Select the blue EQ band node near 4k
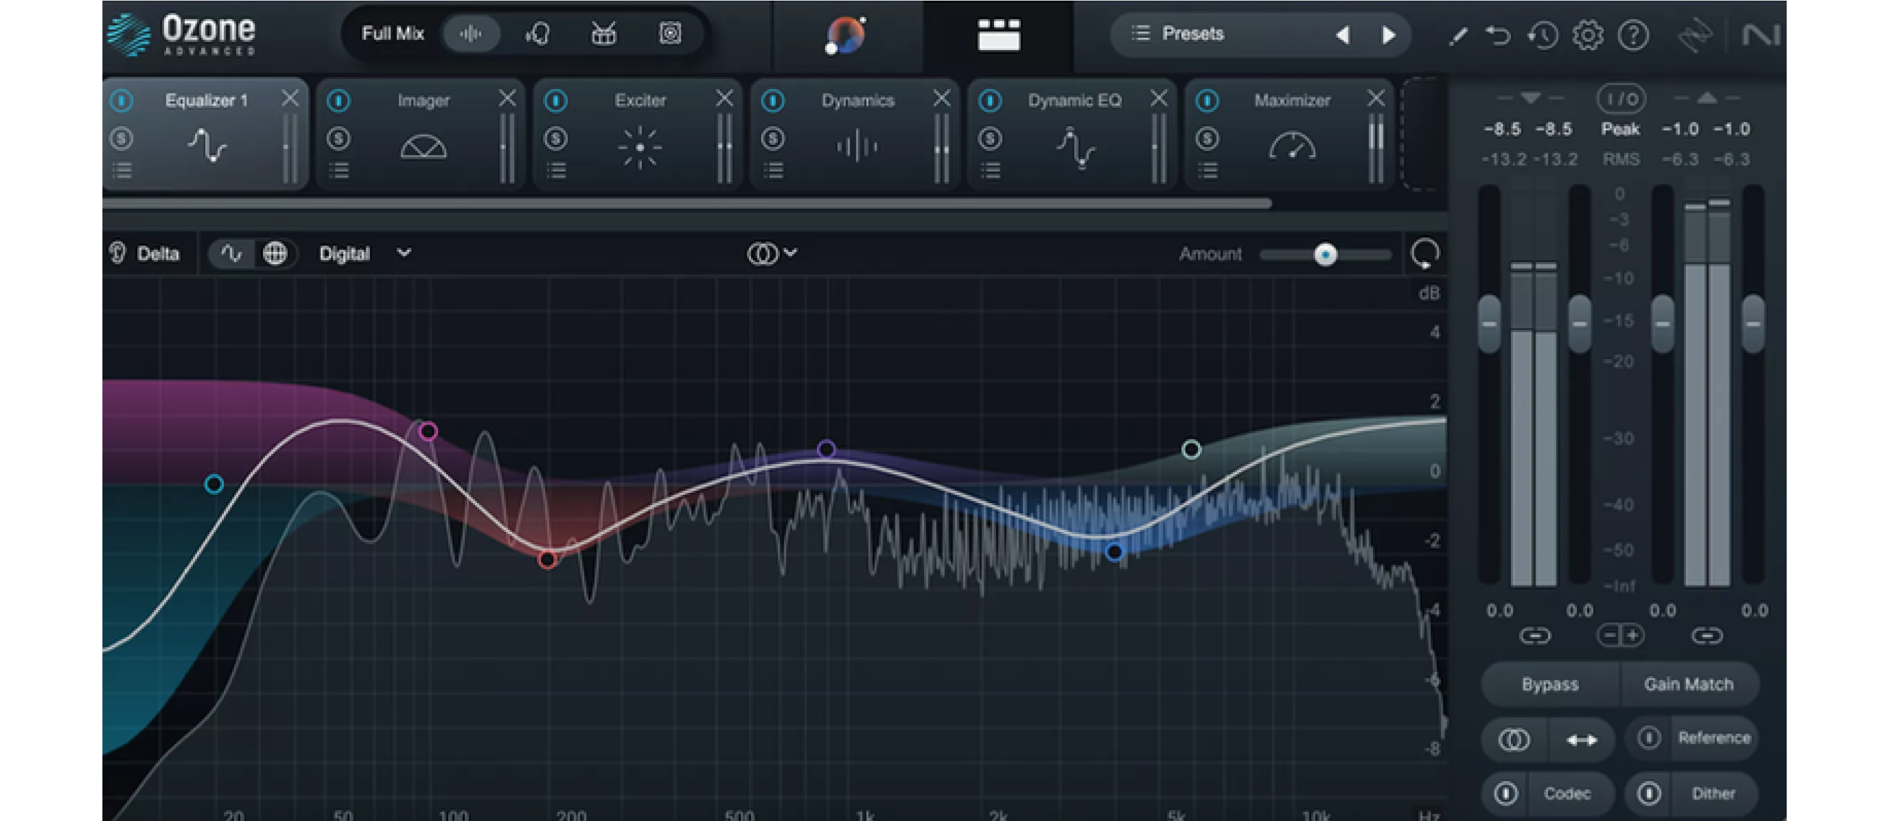Screen dimensions: 1888x821 pos(1114,552)
